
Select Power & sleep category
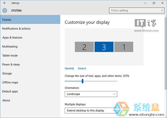pyautogui.click(x=11, y=64)
